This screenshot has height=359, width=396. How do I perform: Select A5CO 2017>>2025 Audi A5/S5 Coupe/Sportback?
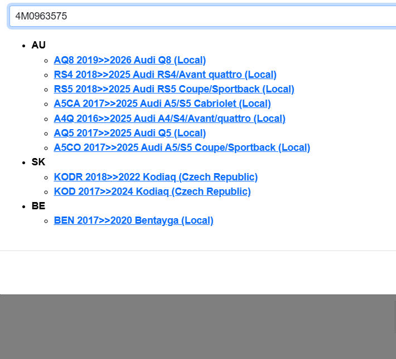(x=181, y=147)
